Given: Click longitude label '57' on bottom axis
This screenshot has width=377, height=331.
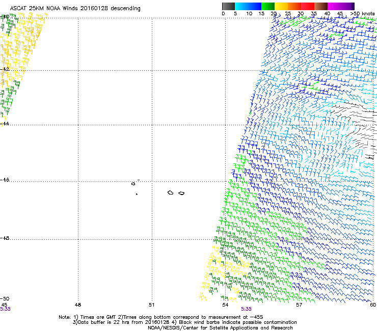Looking at the screenshot, I should click(x=299, y=305).
